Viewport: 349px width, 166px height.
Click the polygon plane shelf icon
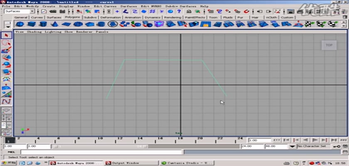66,24
